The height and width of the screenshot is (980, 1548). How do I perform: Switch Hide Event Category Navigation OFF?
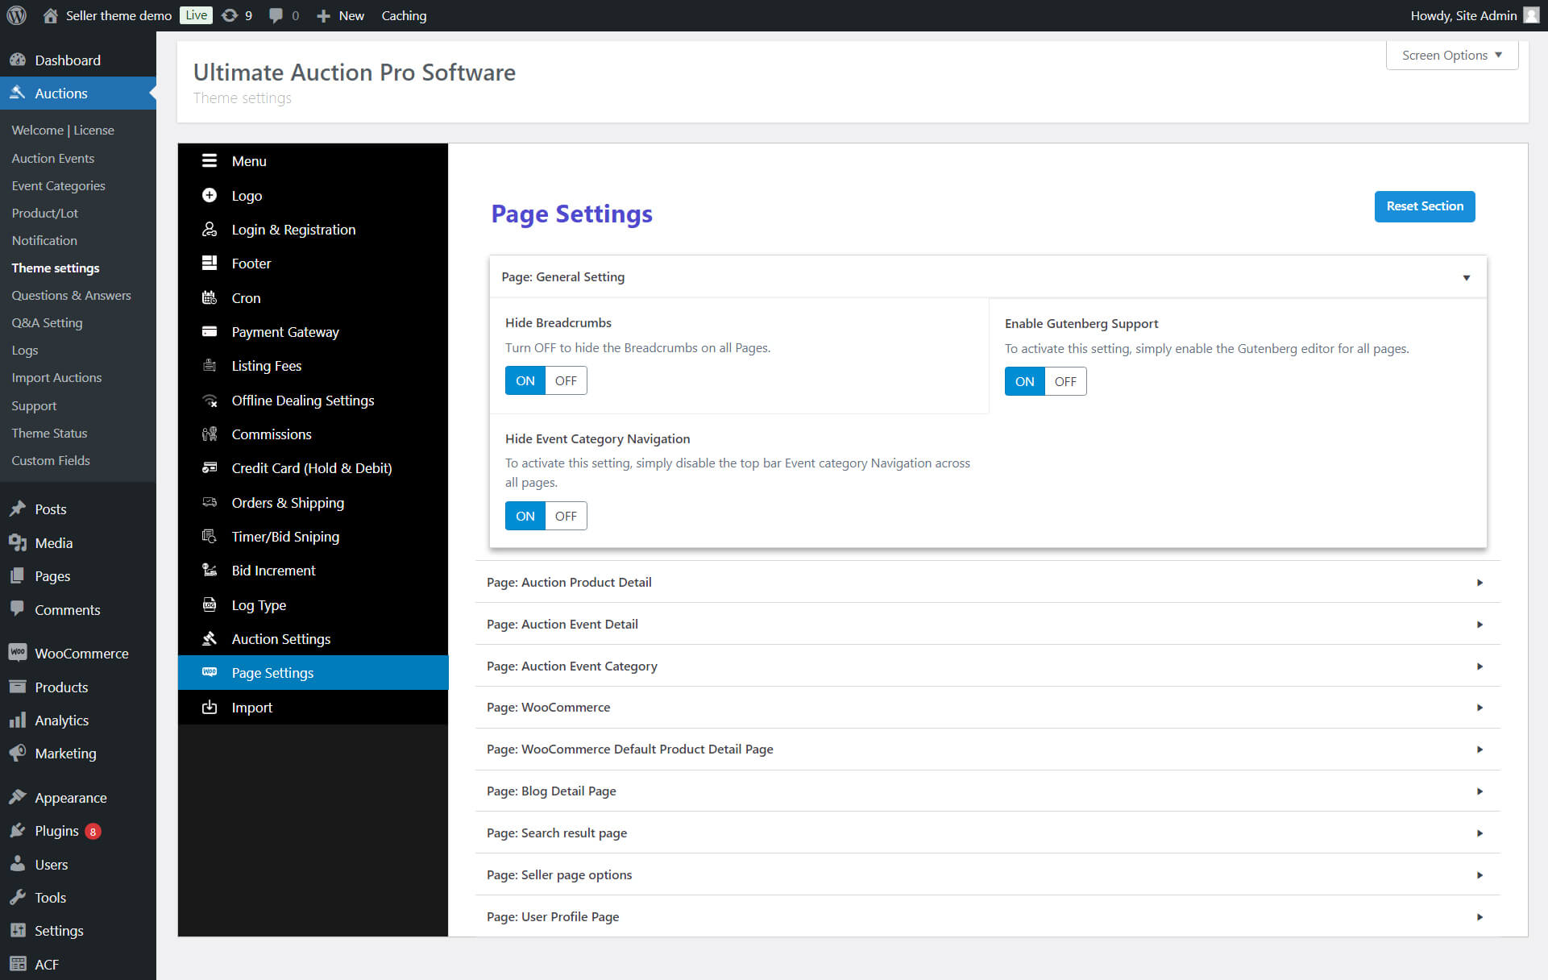point(566,516)
